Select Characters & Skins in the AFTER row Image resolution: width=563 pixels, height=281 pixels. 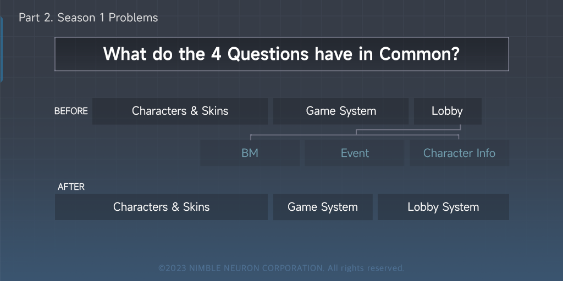[x=161, y=207]
